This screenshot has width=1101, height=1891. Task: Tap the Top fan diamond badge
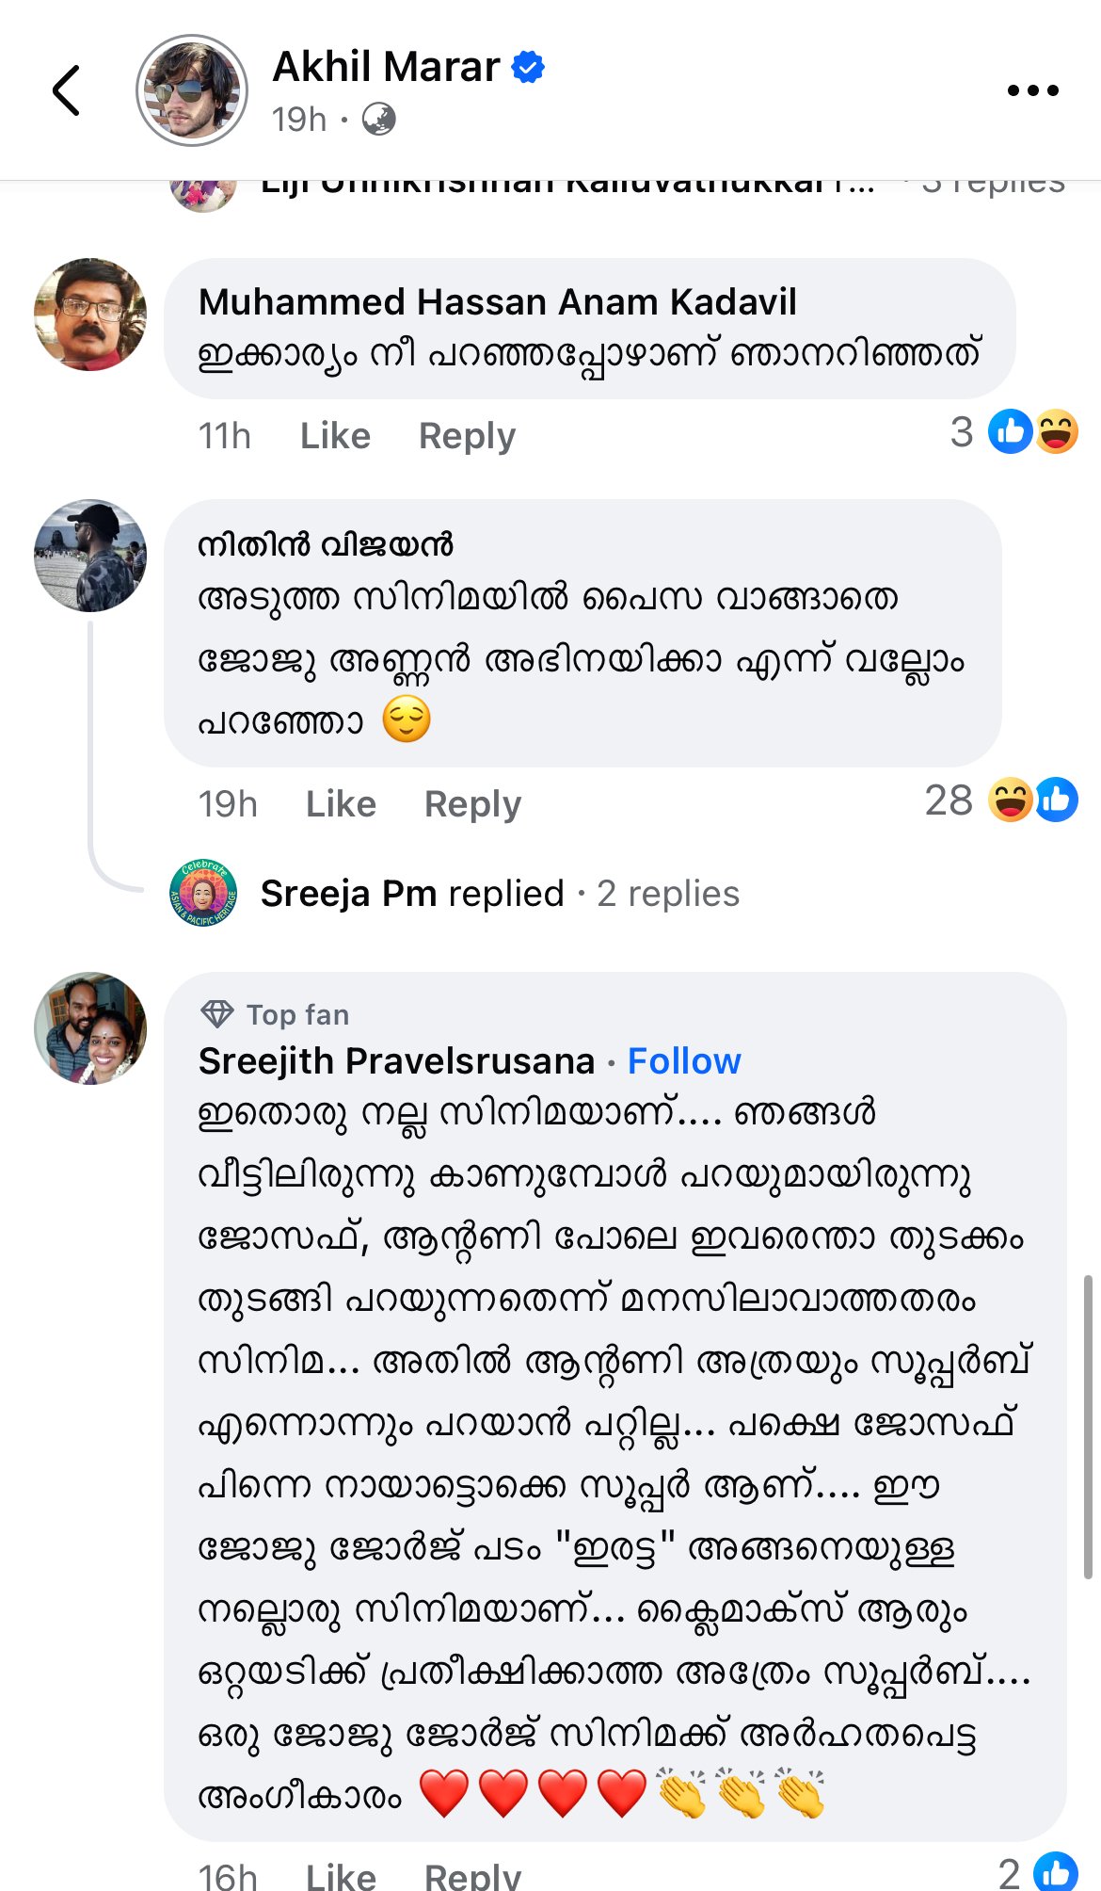pyautogui.click(x=217, y=1014)
